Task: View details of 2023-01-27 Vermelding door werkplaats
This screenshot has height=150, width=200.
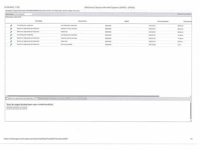Action: [11, 35]
